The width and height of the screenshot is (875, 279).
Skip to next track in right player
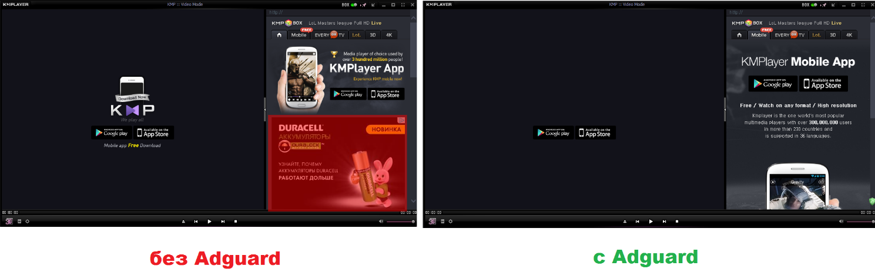click(x=664, y=222)
